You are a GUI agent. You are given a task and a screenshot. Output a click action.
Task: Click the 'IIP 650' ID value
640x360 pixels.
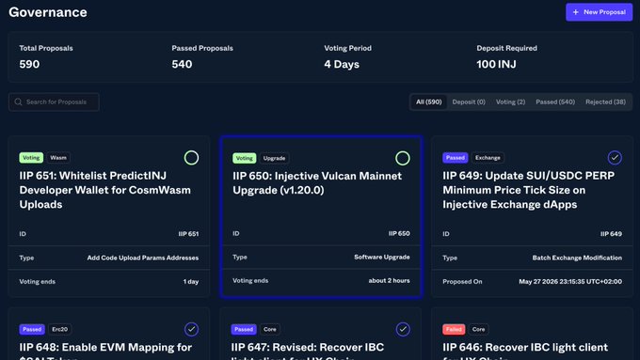[399, 234]
